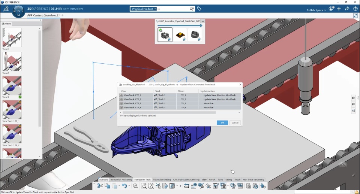Click the Views panel vertical scrollbar
Screen dimensions: 360x194
point(39,78)
